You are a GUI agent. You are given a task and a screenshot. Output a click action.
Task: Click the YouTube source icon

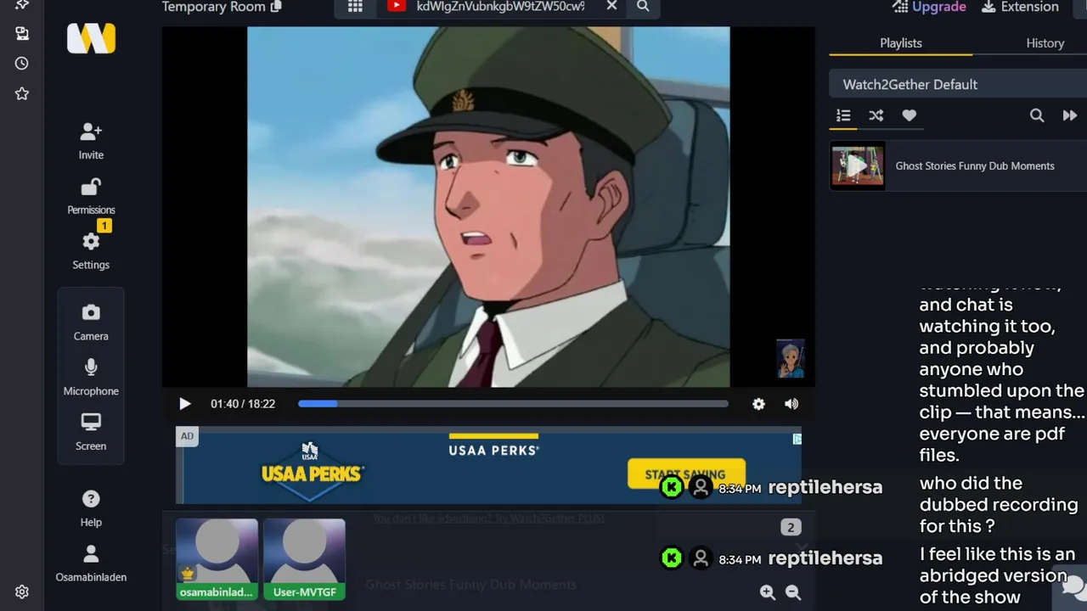point(396,7)
